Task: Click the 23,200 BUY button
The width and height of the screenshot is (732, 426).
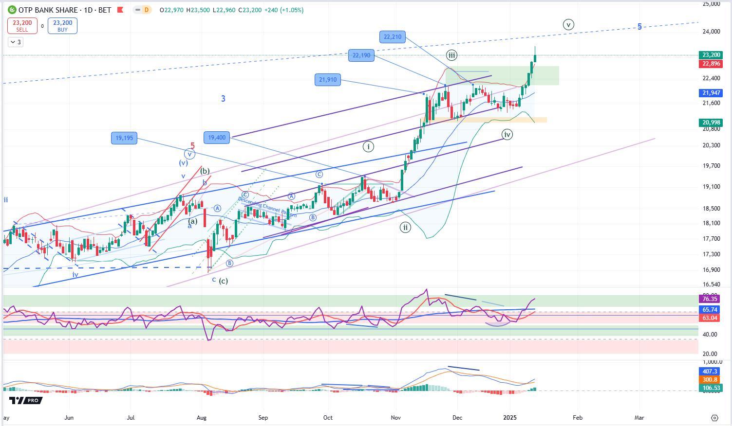Action: coord(62,26)
